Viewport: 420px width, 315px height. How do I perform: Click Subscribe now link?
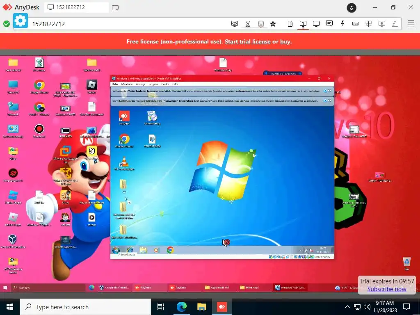387,289
